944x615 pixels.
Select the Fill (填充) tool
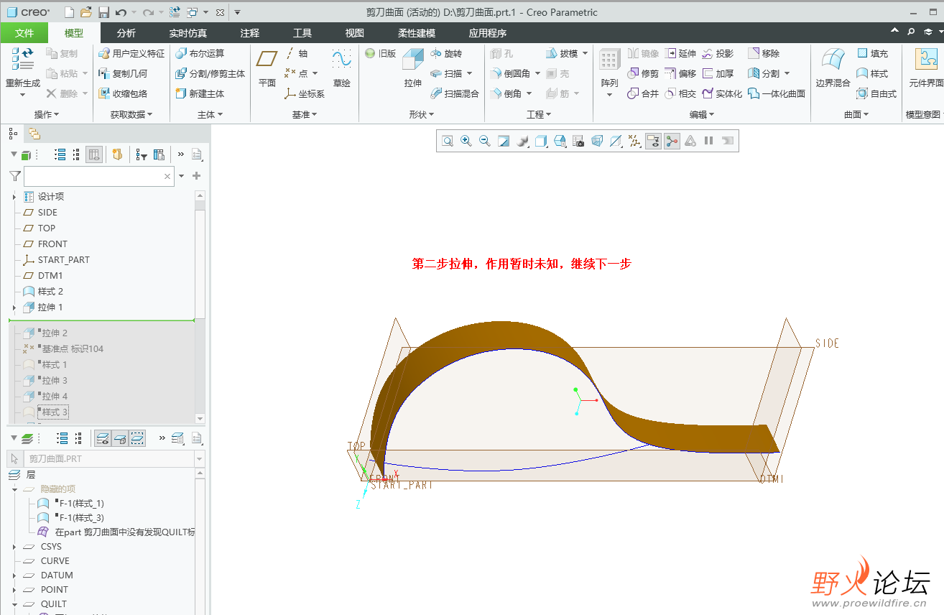(872, 54)
